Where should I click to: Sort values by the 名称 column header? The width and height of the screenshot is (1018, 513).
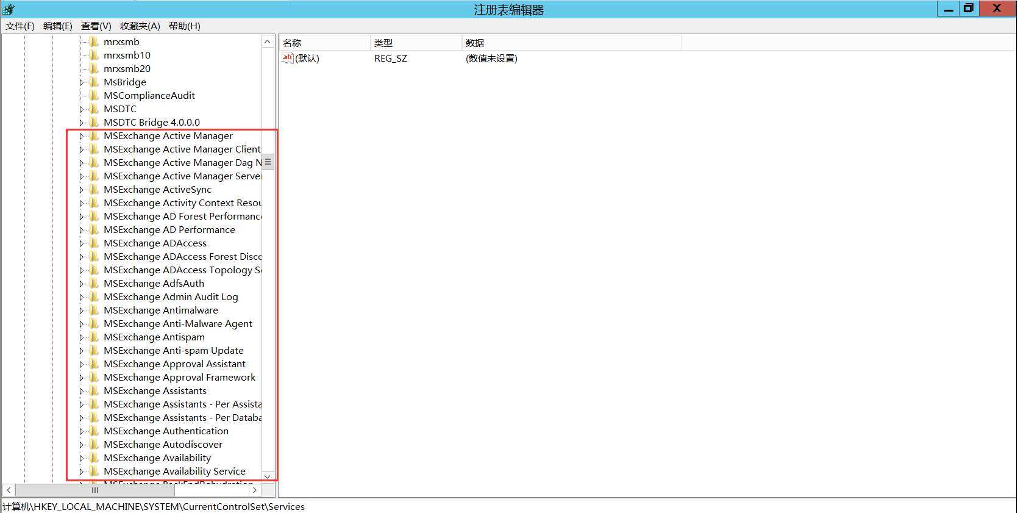tap(325, 43)
